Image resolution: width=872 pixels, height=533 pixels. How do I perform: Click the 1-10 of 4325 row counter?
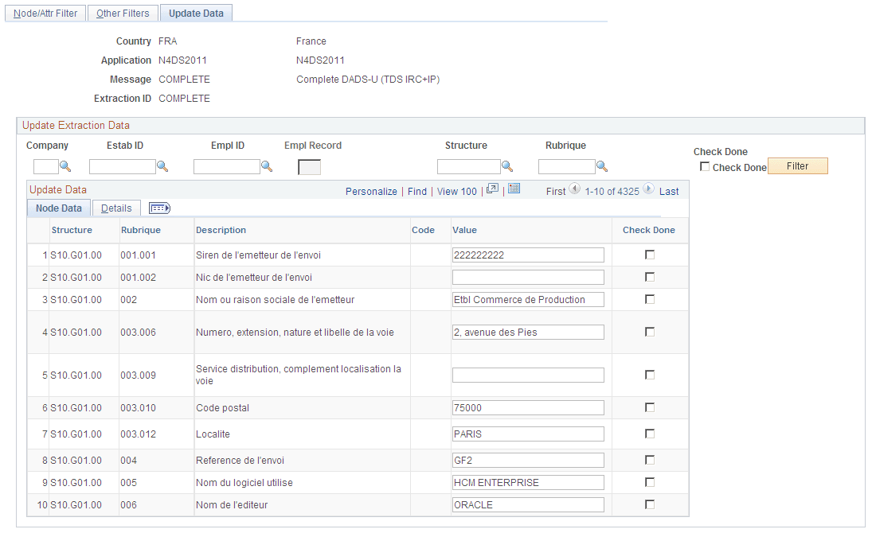coord(612,191)
